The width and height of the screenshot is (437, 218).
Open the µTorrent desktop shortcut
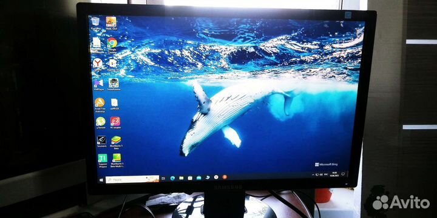[101, 122]
